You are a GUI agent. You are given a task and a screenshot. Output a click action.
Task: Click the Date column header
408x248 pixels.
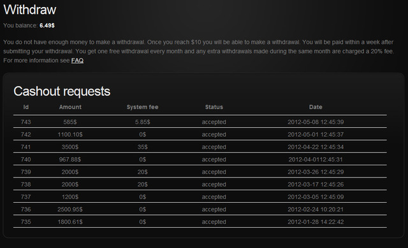coord(316,107)
